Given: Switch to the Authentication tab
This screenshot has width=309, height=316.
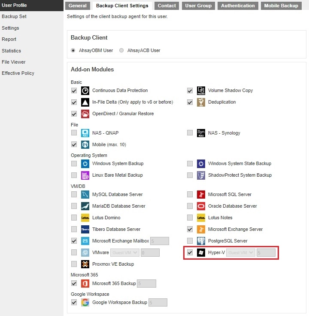Looking at the screenshot, I should click(x=237, y=6).
